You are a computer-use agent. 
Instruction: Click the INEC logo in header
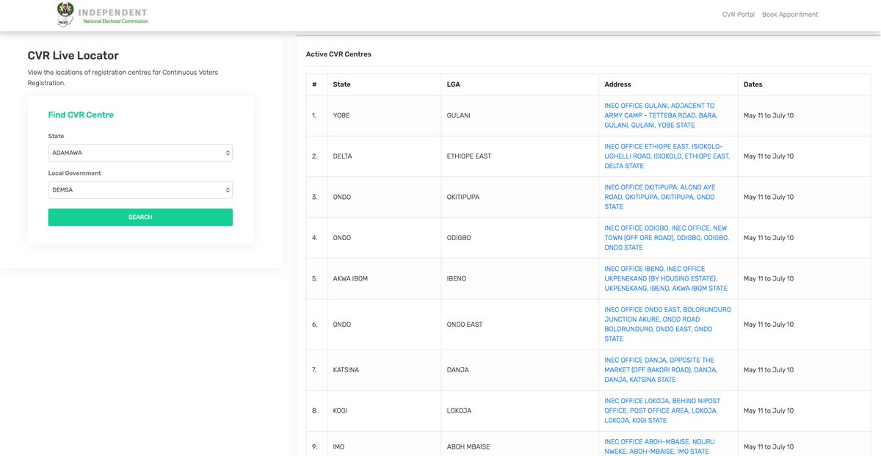[102, 15]
